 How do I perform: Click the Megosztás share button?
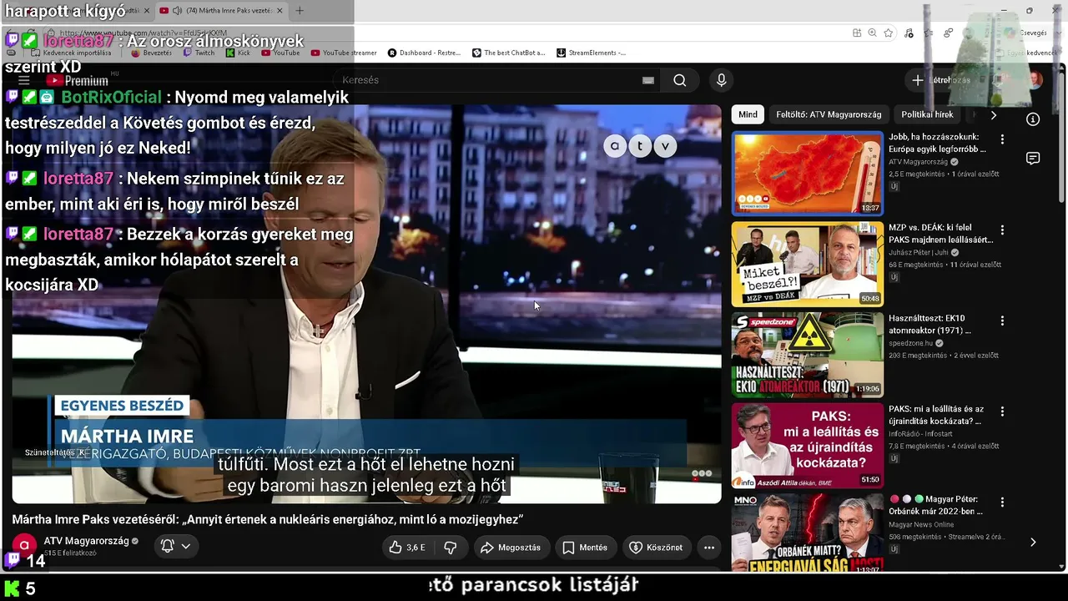pos(510,548)
